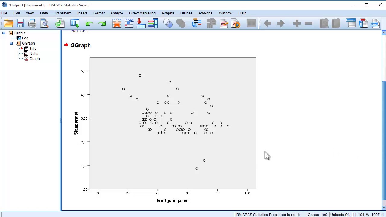Click the Go to Variable red-arrow icon
The width and height of the screenshot is (386, 217).
[141, 24]
